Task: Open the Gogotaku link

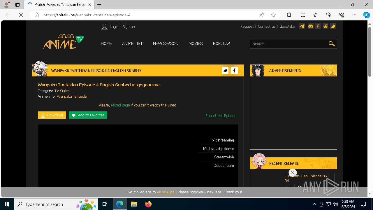Action: pos(287,26)
